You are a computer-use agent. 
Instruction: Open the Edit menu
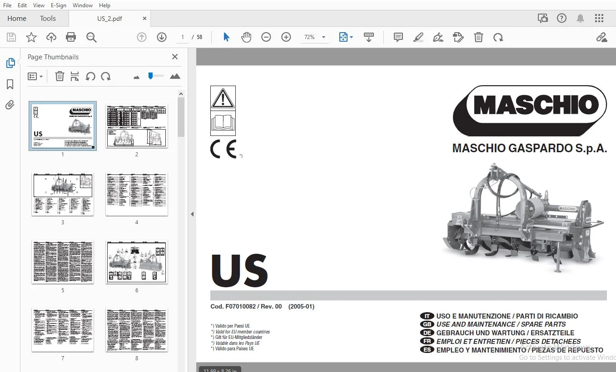coord(22,5)
